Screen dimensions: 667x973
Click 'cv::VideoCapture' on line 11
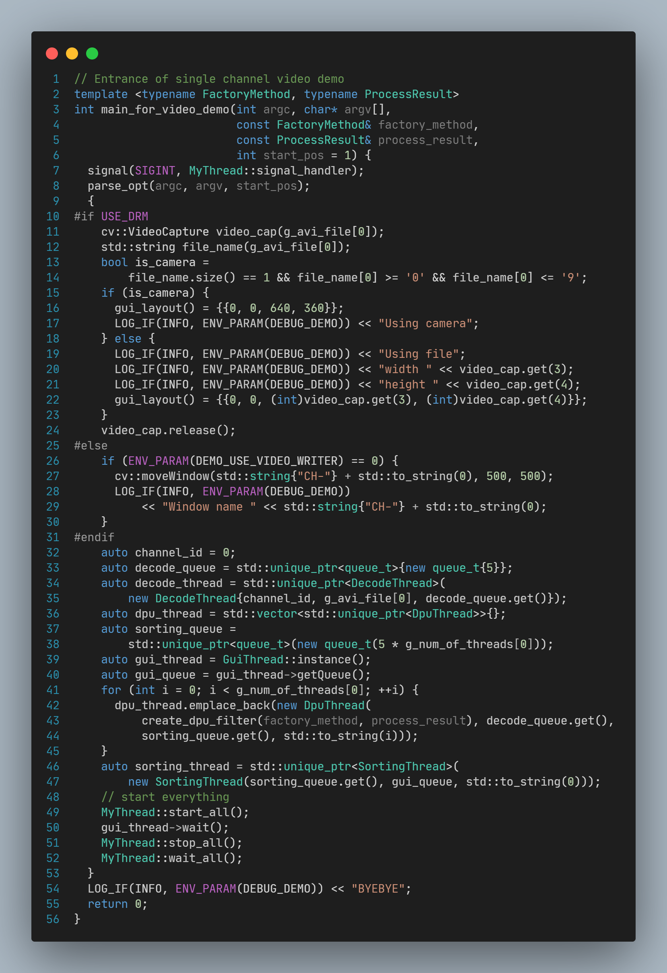point(155,232)
